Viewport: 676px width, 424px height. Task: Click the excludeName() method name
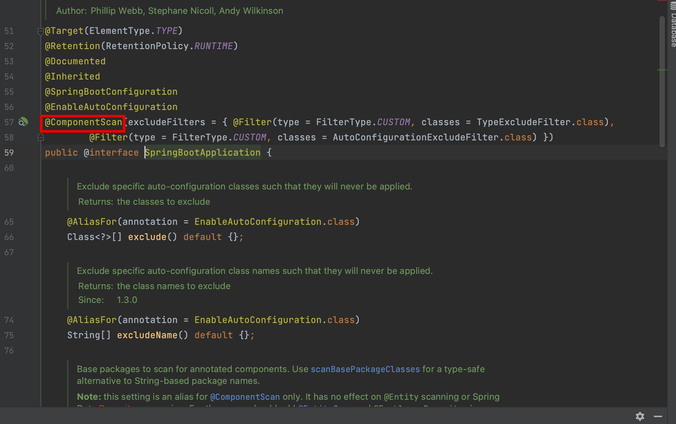[x=147, y=335]
